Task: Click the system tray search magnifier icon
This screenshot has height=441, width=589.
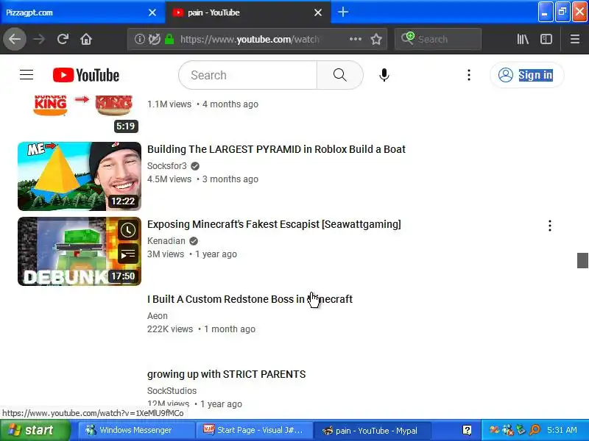Action: [x=535, y=430]
